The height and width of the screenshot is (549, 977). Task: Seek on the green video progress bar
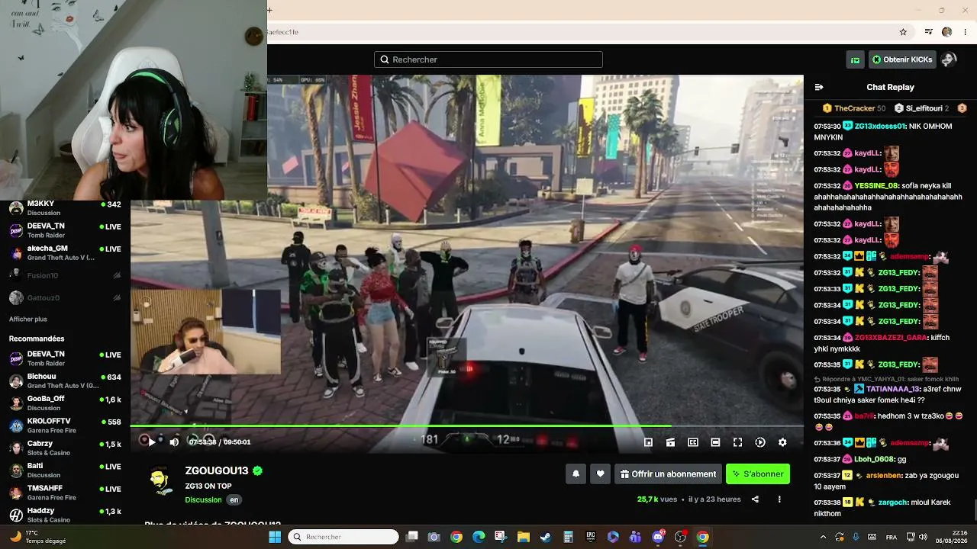pos(466,425)
